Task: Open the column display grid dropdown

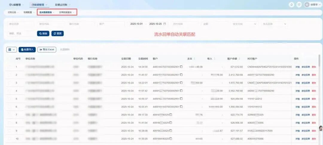Action: (11, 50)
